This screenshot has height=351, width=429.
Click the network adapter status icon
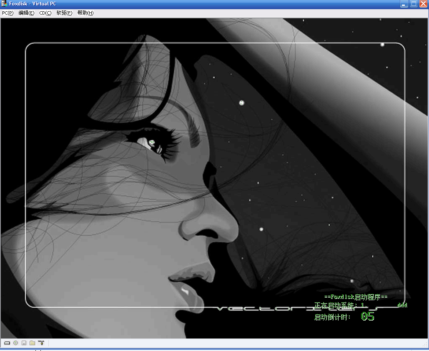click(41, 343)
